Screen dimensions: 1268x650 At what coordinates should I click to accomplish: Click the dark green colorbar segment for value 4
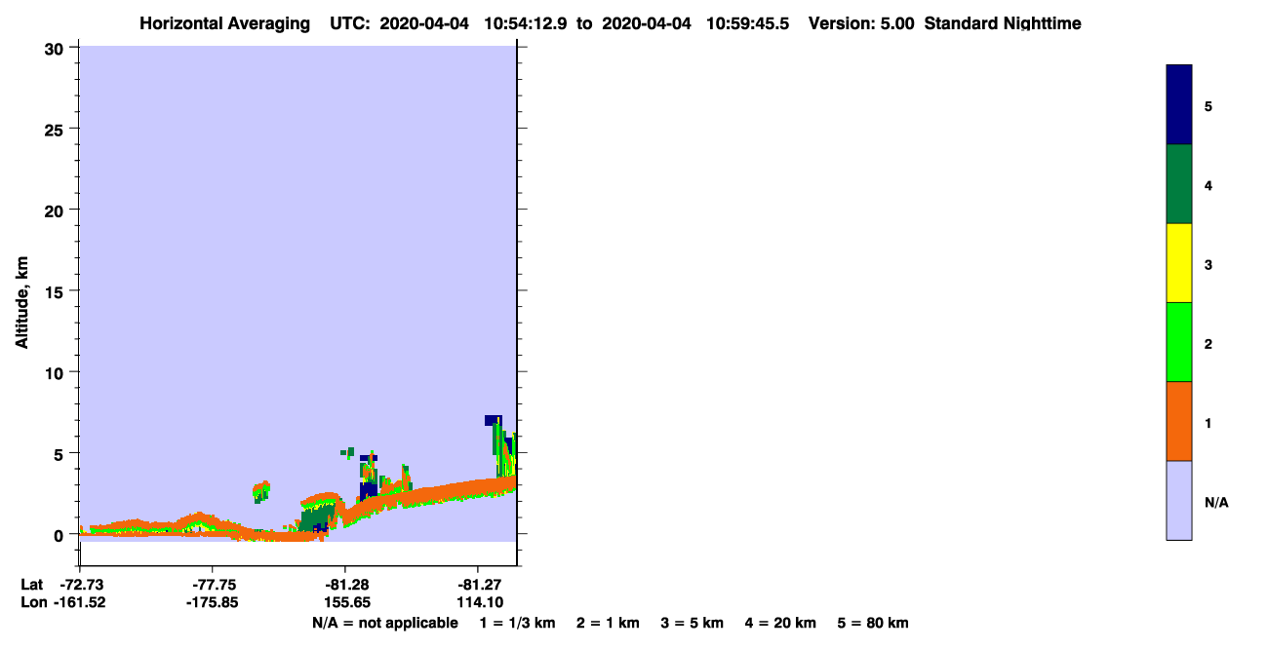click(x=1178, y=184)
